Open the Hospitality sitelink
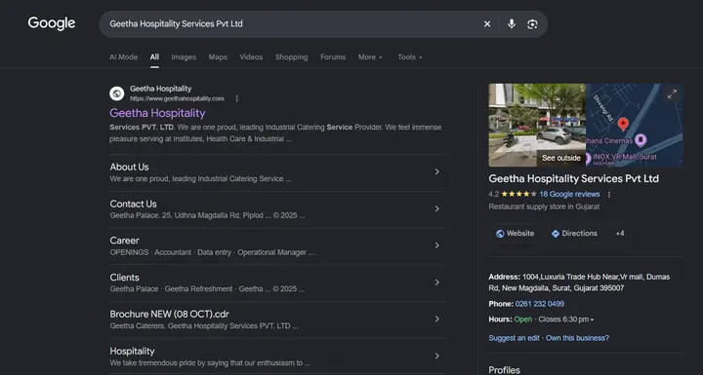This screenshot has height=375, width=703. 132,352
